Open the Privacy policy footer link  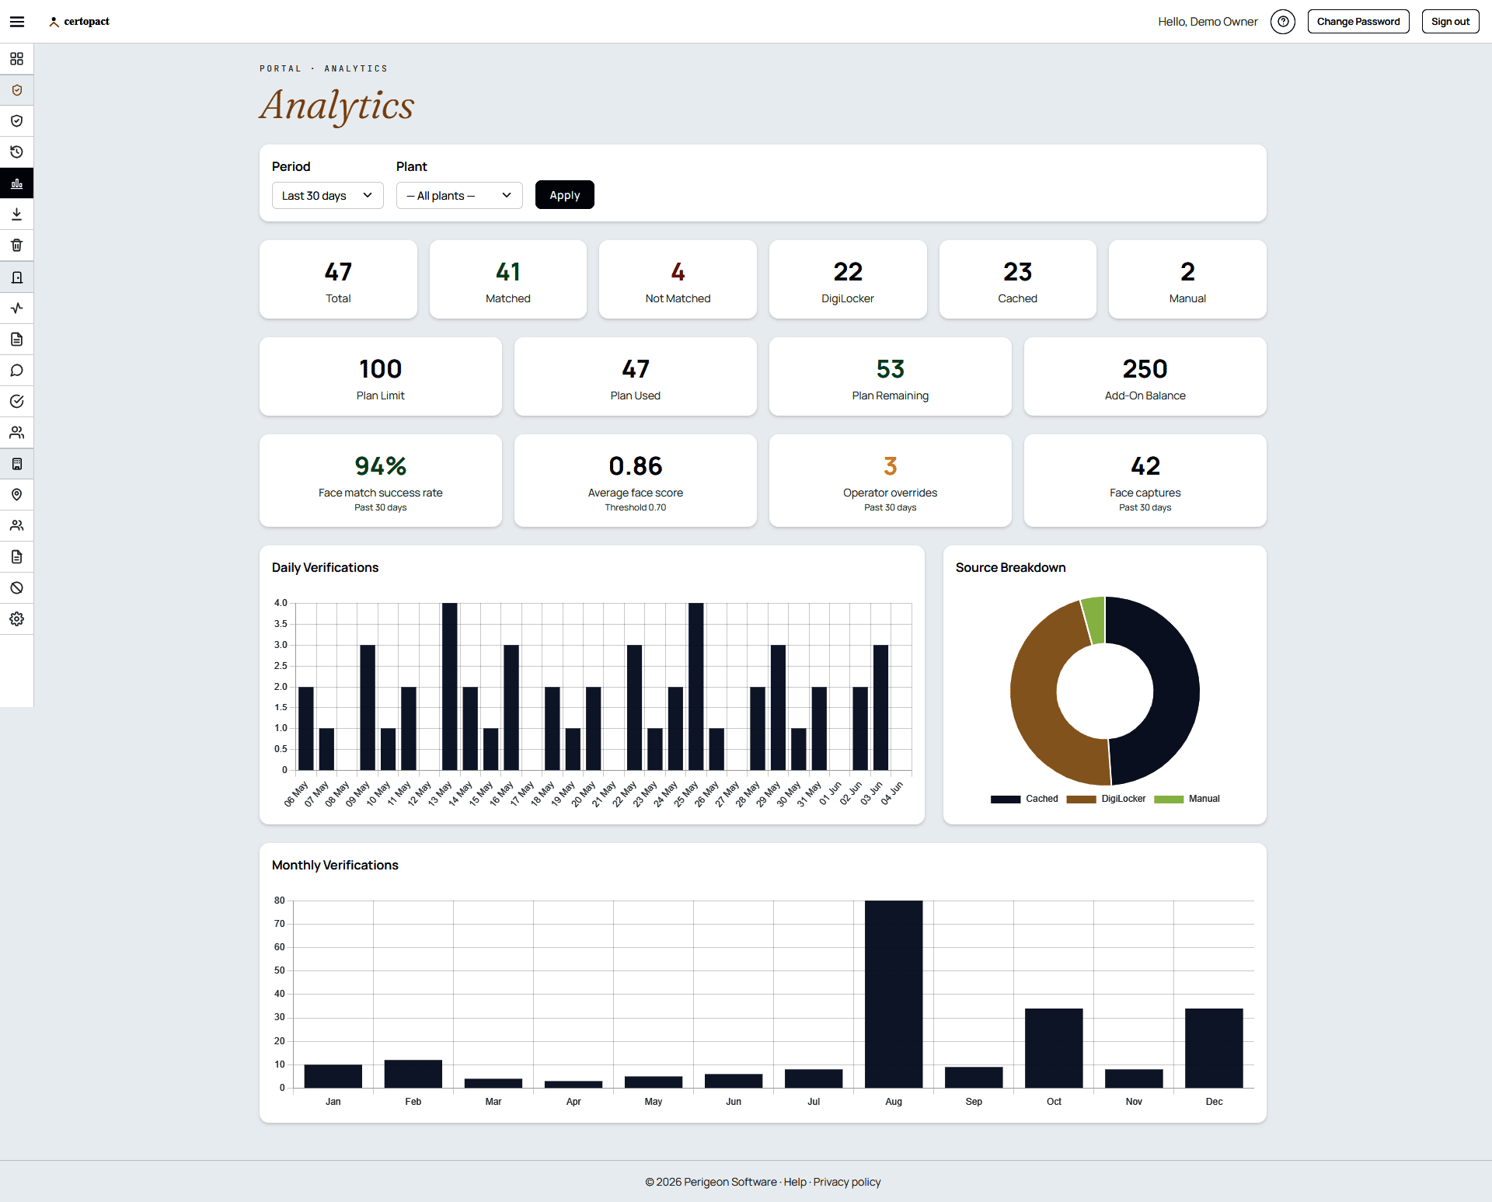click(847, 1182)
